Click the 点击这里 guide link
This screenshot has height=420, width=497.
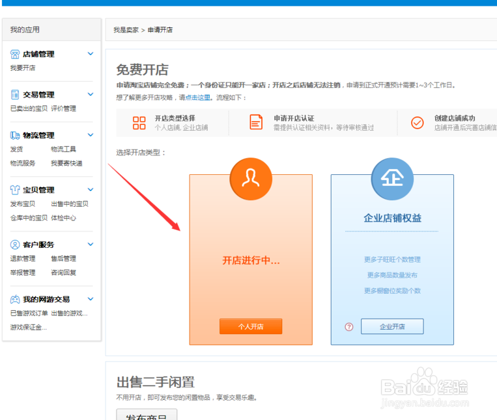(198, 98)
